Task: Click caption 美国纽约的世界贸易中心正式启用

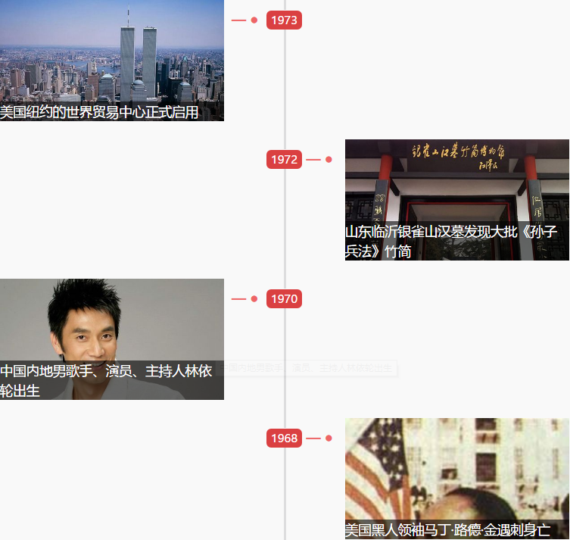Action: point(99,112)
